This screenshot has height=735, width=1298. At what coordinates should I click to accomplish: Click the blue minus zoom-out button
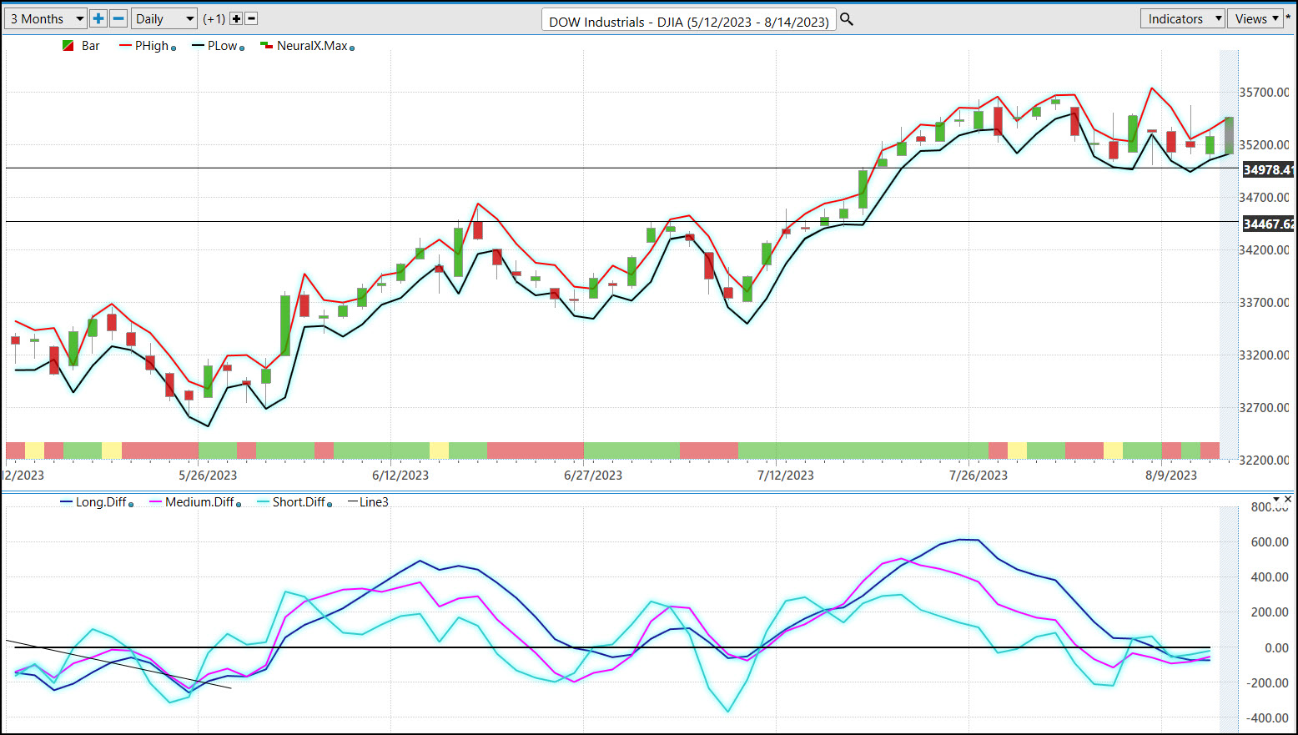[118, 18]
